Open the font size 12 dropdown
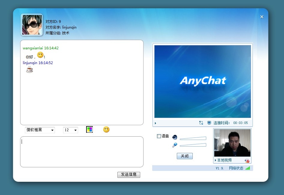Screen dimensions: 284x195 (71, 130)
